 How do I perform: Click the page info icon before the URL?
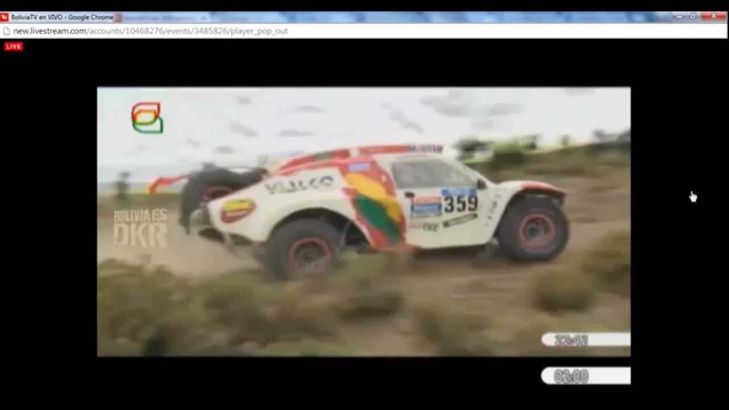7,31
